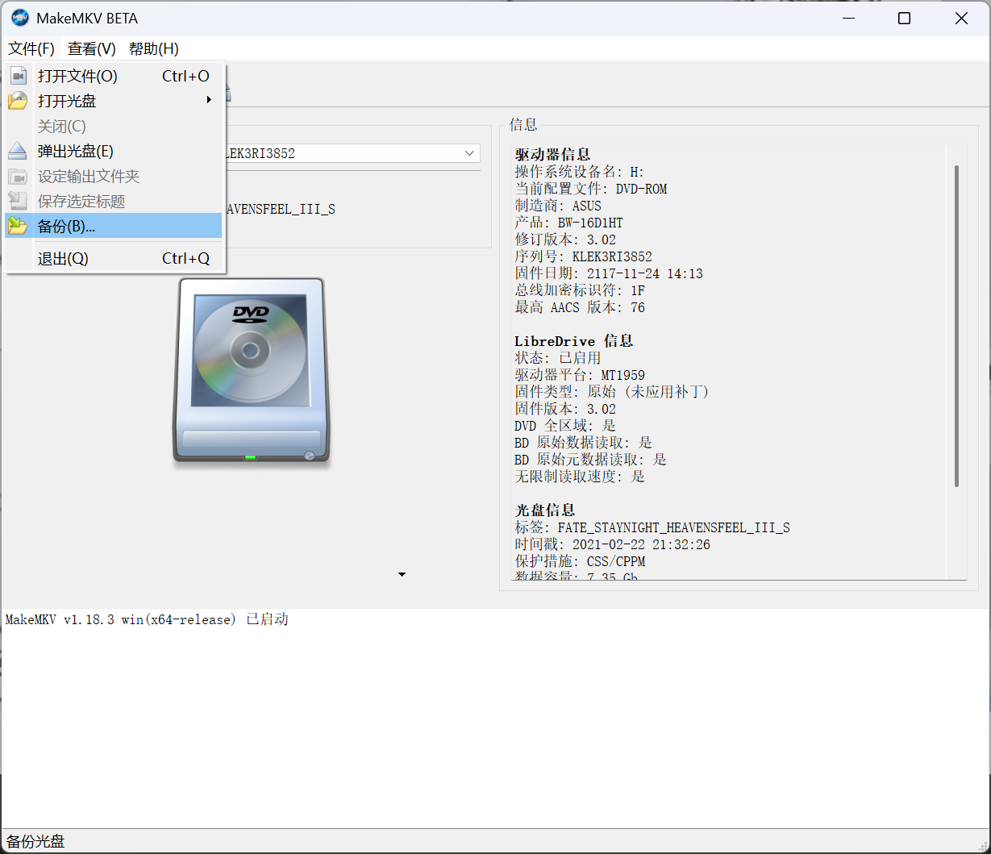Click the Backup folder icon in menu
Image resolution: width=991 pixels, height=854 pixels.
coord(18,227)
